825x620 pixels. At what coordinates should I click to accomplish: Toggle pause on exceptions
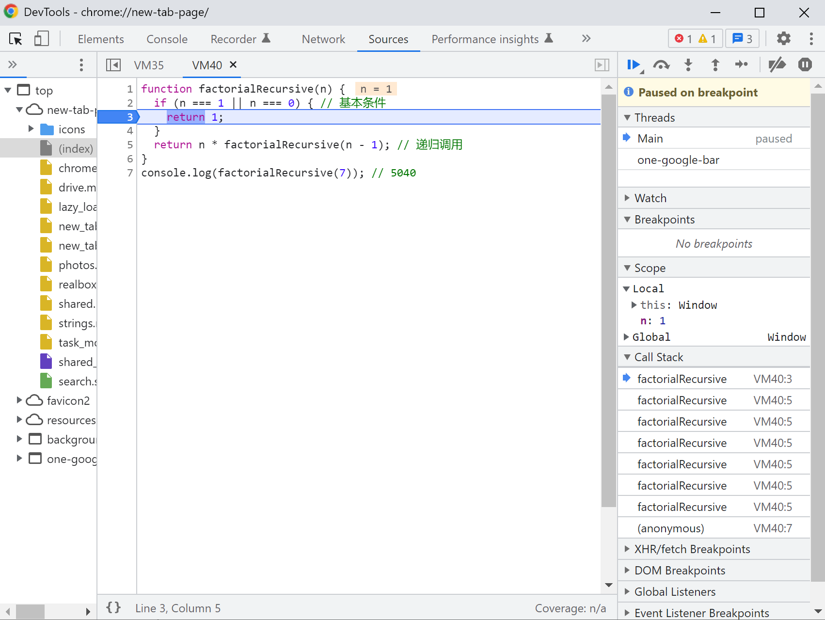tap(805, 65)
